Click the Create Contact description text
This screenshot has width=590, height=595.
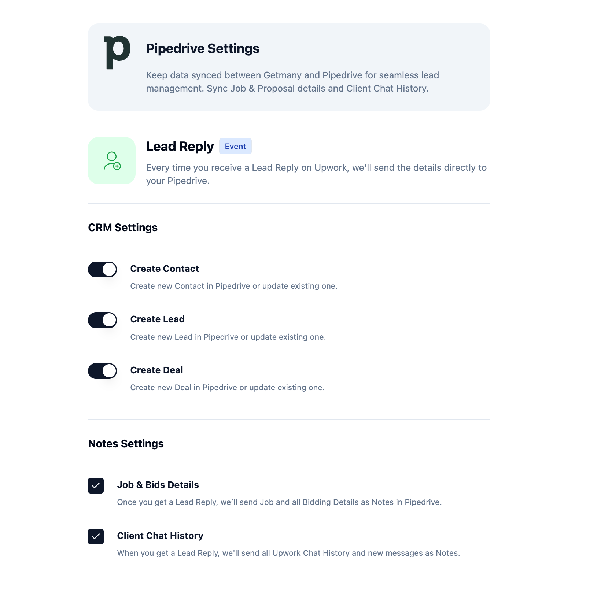click(x=234, y=286)
